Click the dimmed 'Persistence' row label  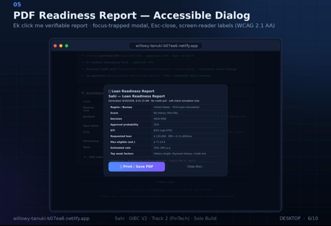tap(91, 141)
